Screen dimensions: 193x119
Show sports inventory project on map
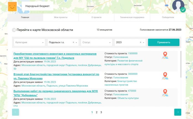pos(165,55)
